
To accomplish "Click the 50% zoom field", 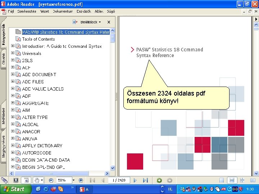I will point(64,180).
